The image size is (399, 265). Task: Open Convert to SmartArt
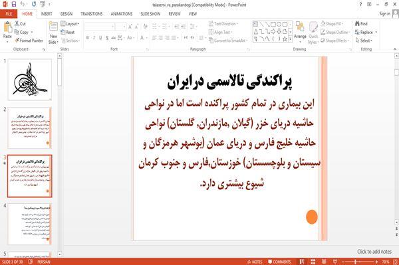(228, 41)
